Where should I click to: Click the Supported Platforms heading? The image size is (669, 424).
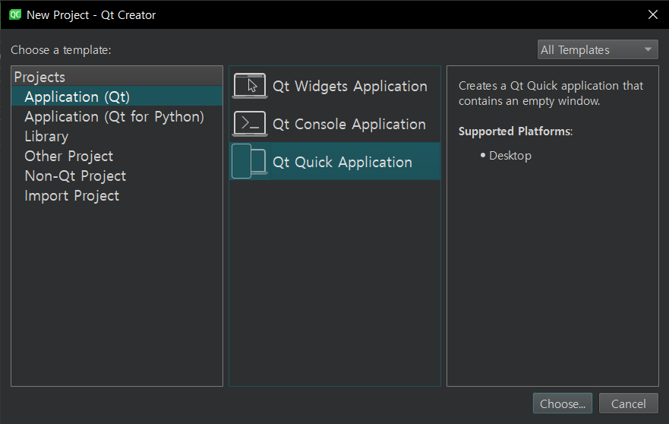516,131
